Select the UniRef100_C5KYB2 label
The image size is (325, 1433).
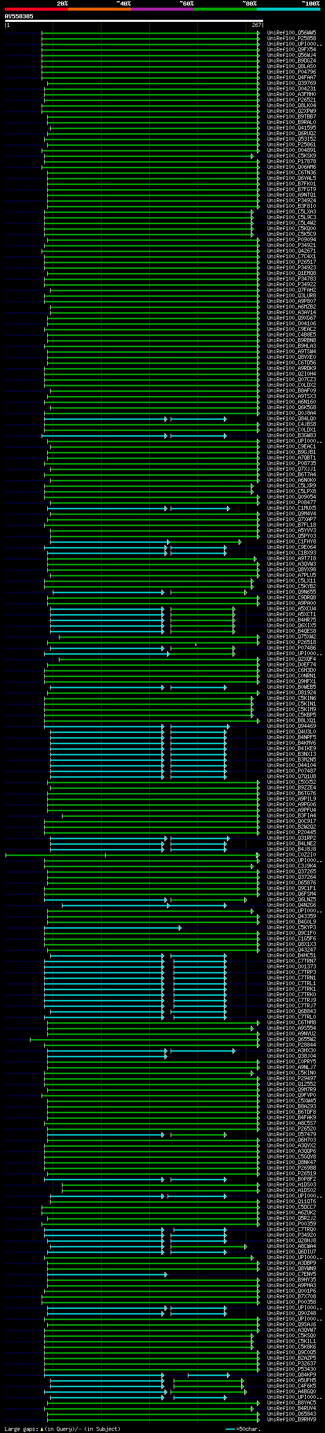point(291,586)
